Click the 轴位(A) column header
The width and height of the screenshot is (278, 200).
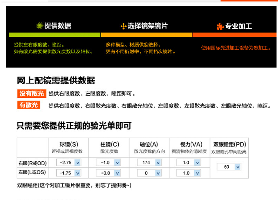click(149, 144)
